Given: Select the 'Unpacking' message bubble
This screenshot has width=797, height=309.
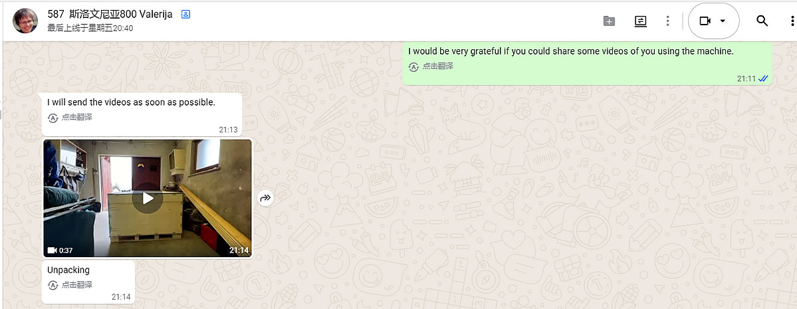Looking at the screenshot, I should pos(88,282).
